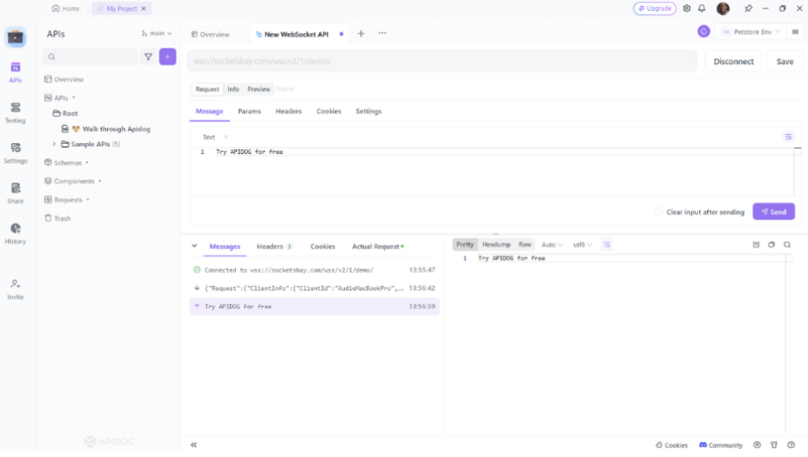Open Cookies manager in status bar
This screenshot has height=457, width=808.
coord(671,445)
